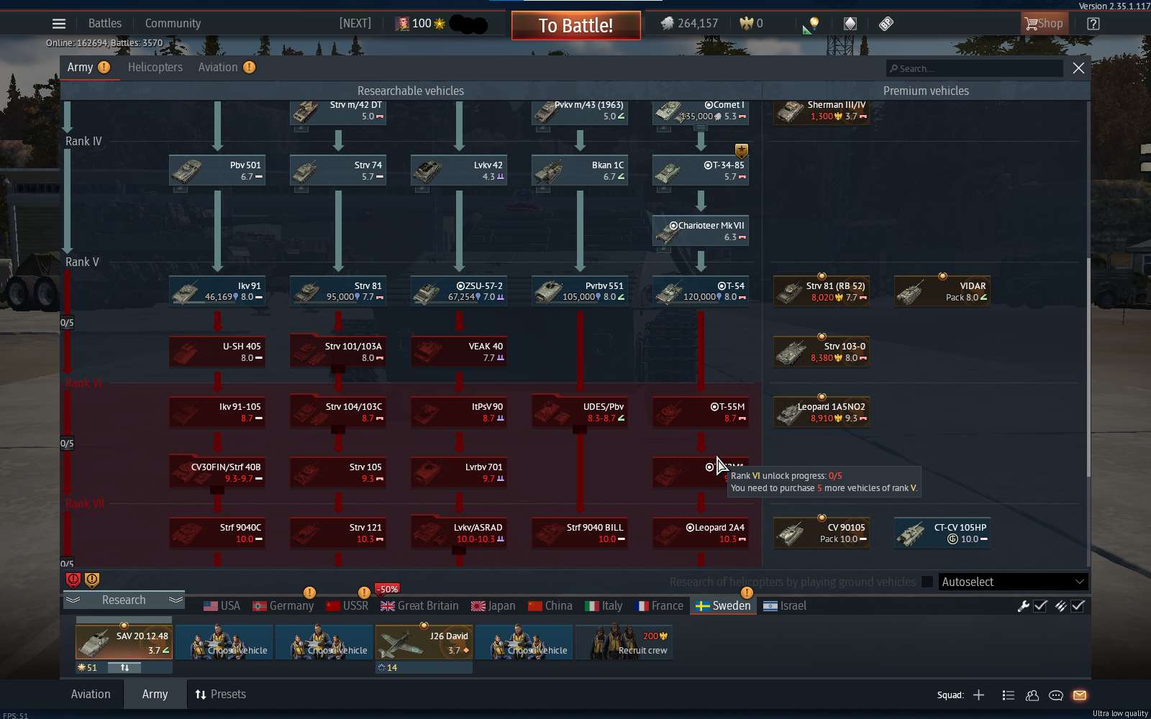Select the Great Britain nation tab
The image size is (1151, 719).
pos(420,606)
